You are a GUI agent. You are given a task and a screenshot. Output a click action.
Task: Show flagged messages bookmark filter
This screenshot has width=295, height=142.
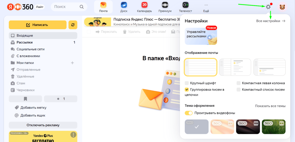[25, 99]
